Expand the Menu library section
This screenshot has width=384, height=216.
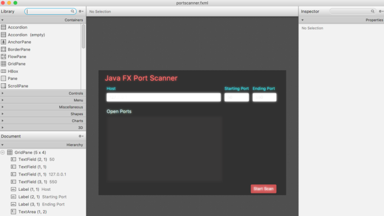click(x=2, y=100)
